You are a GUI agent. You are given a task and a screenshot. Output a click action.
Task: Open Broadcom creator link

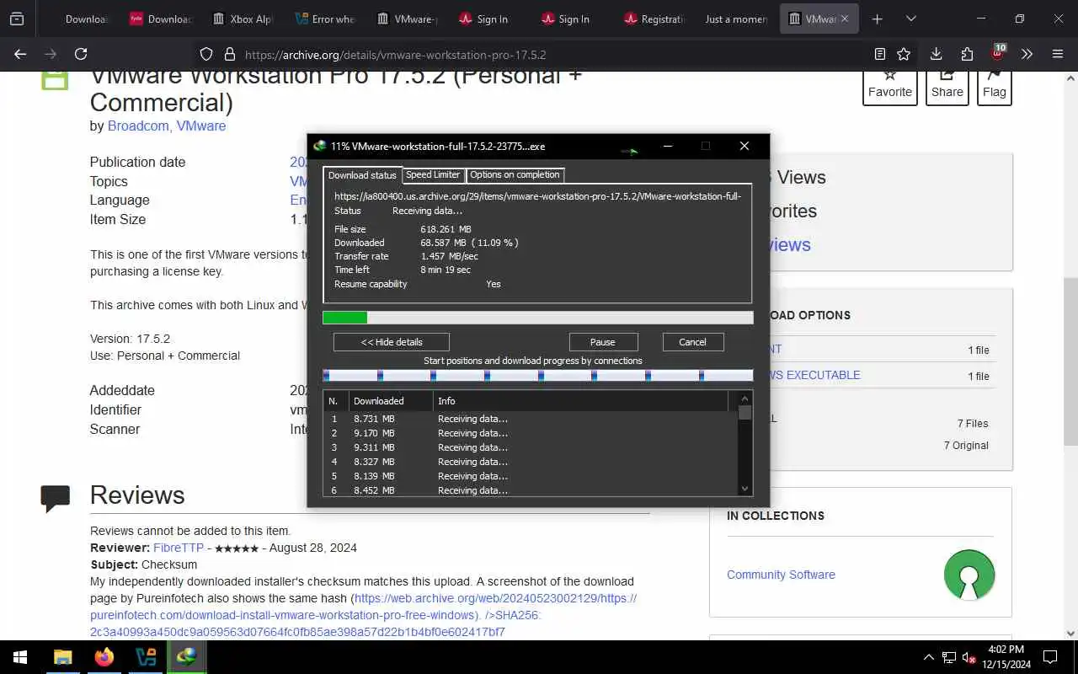(x=138, y=126)
